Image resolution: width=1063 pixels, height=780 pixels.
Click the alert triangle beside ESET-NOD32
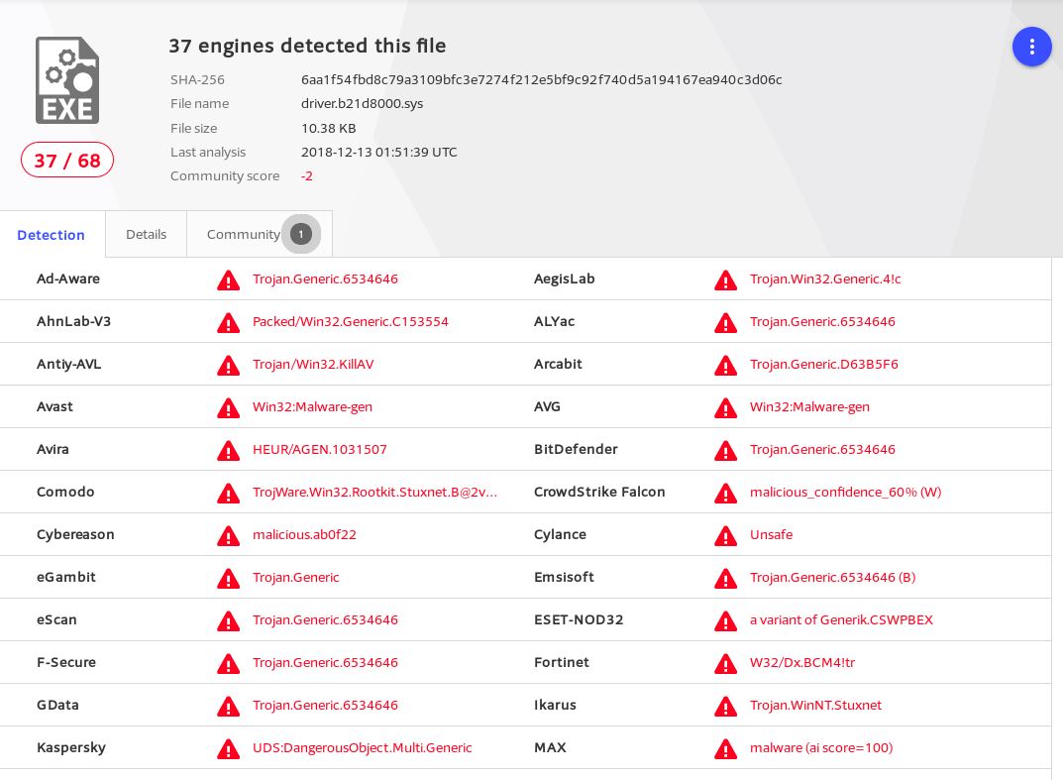pos(725,621)
